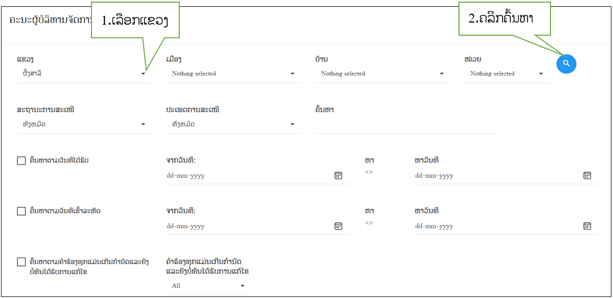
Task: Expand the ແຂວງ (province) dropdown showing ຜົ້ງສາລີ
Action: [84, 74]
